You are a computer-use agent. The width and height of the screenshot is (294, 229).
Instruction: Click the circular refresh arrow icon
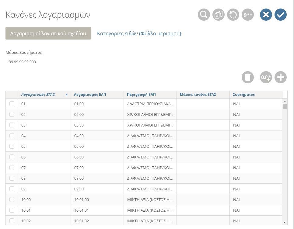(x=233, y=15)
